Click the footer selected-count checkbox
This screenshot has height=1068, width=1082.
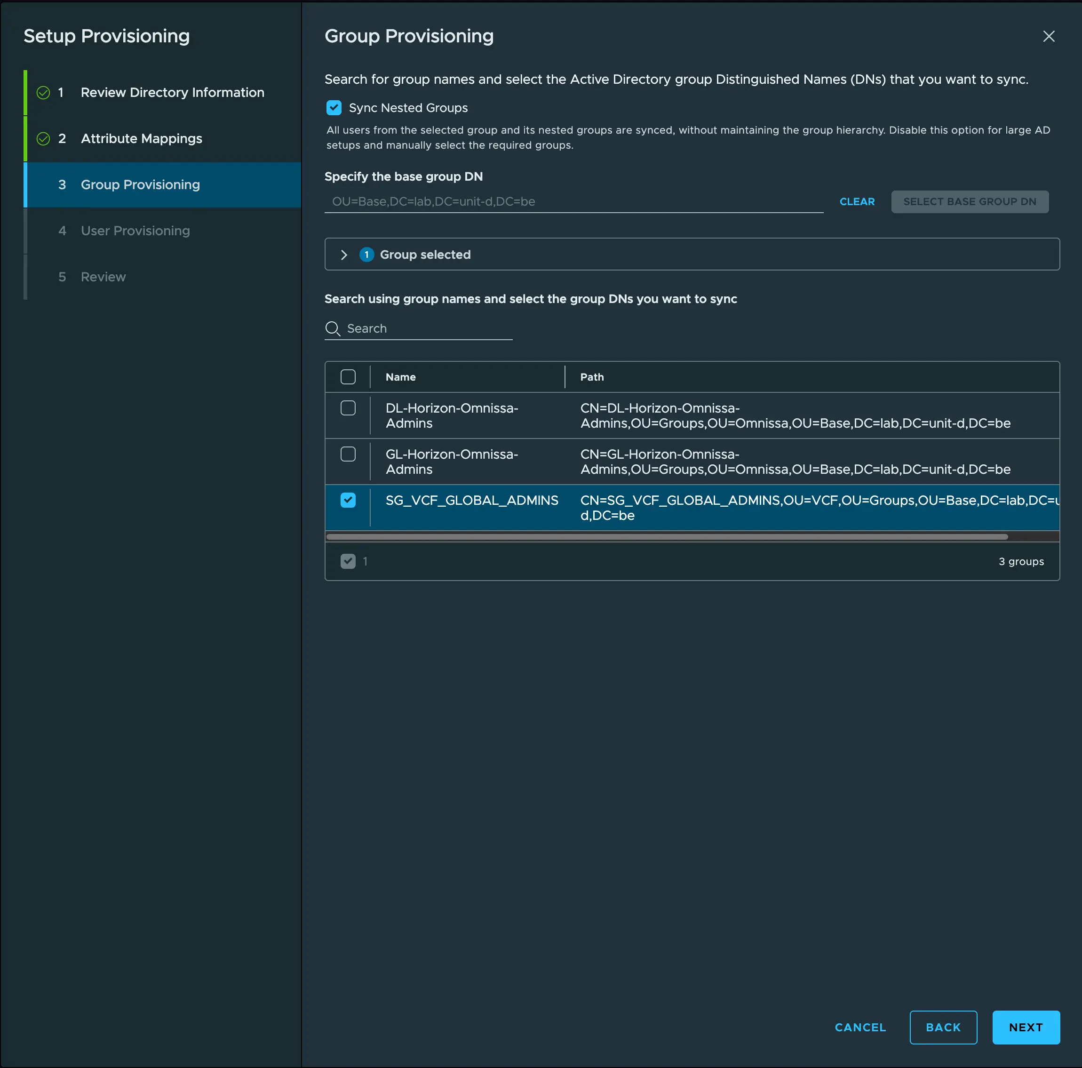[x=348, y=561]
